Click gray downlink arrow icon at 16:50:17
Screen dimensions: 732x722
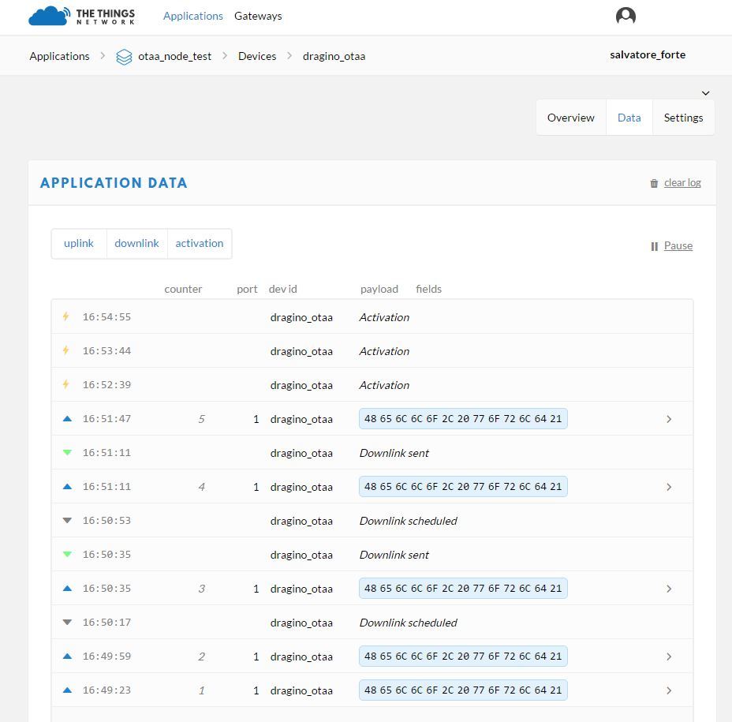click(67, 622)
